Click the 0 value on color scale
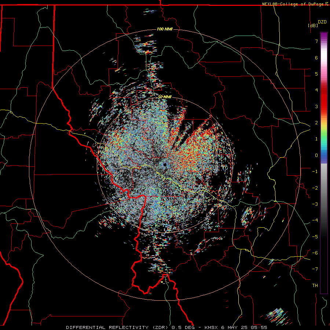 316,155
